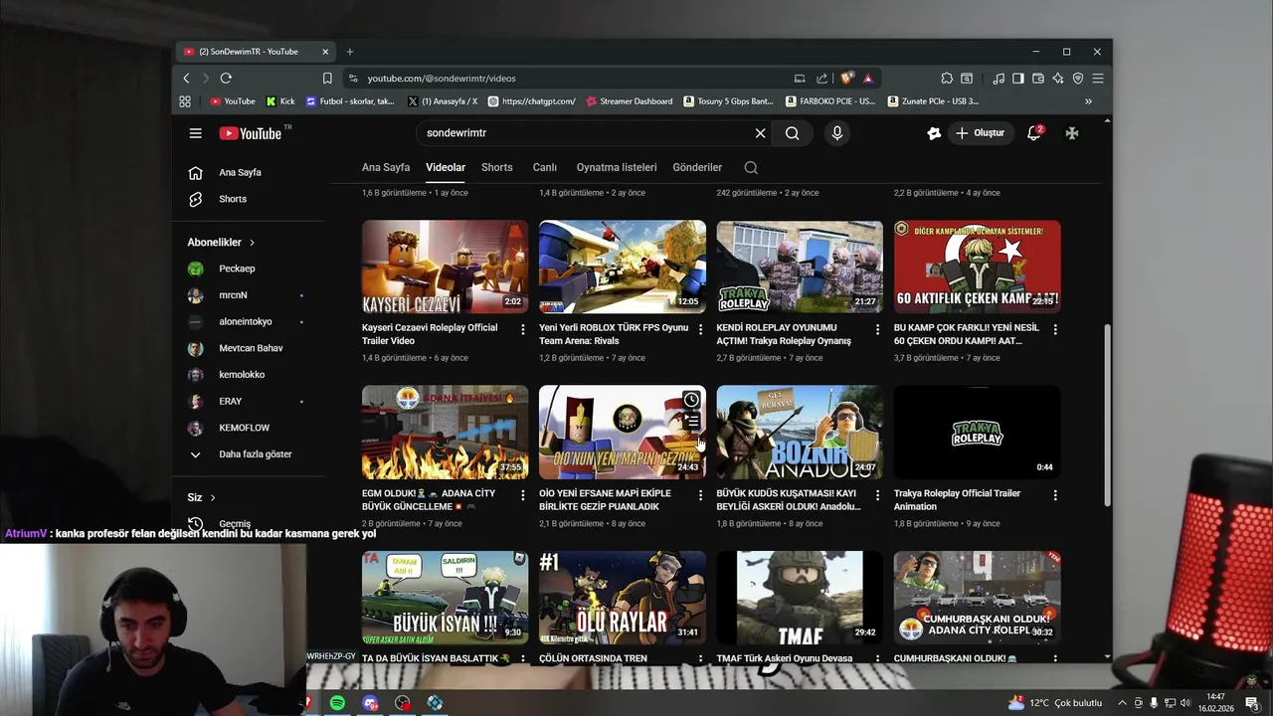Open Oynatma listeleri tab
This screenshot has height=716, width=1273.
click(617, 168)
